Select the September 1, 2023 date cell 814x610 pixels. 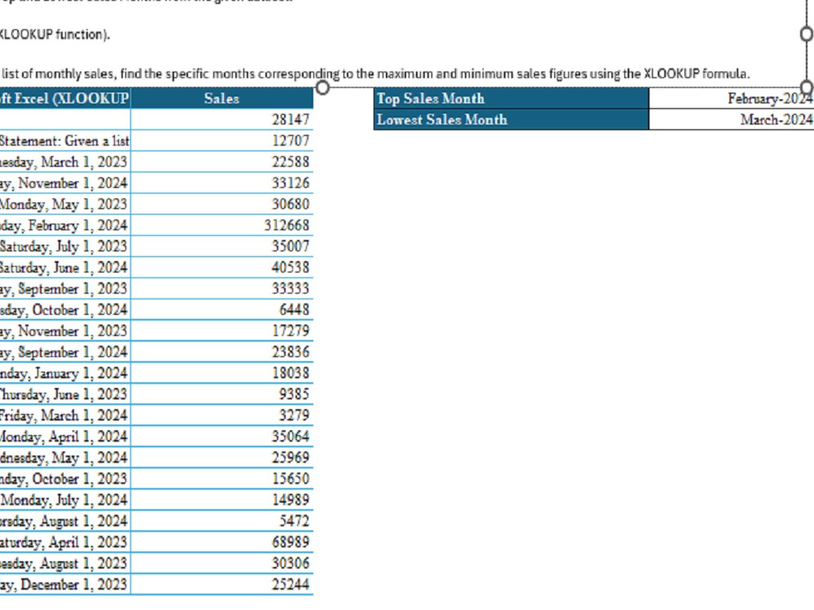pos(65,289)
